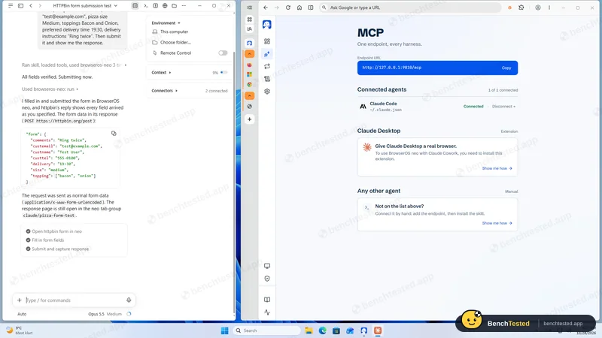Viewport: 602px width, 338px height.
Task: Select the MCP connection icon in BrowserOS sidebar
Action: click(x=267, y=54)
